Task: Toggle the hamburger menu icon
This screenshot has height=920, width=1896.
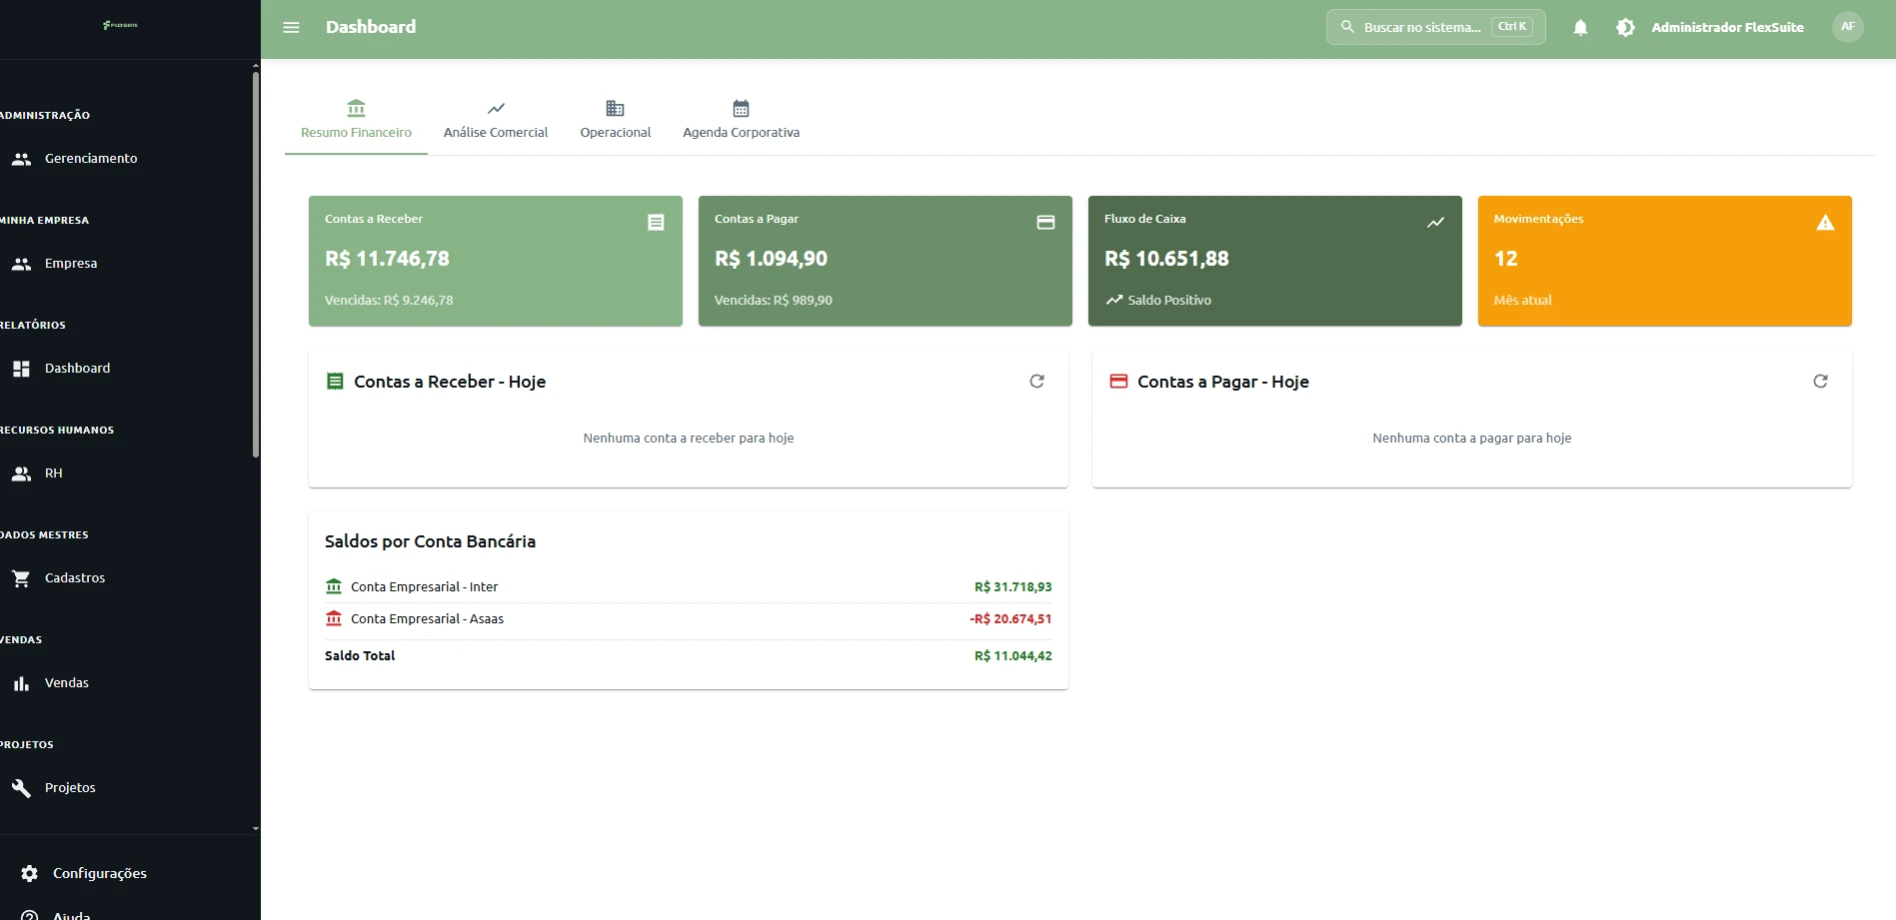Action: coord(291,27)
